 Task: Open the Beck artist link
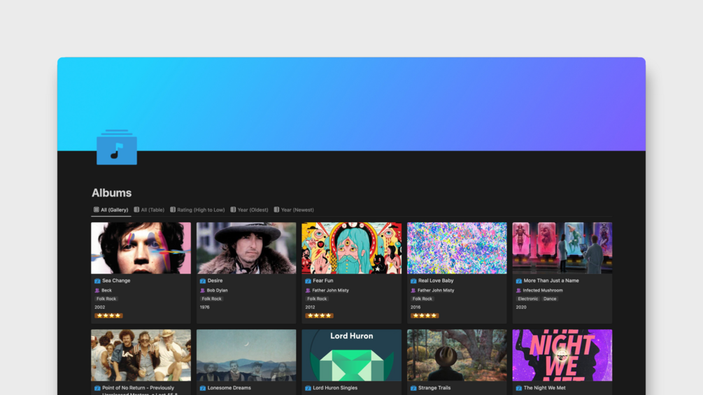(x=107, y=290)
